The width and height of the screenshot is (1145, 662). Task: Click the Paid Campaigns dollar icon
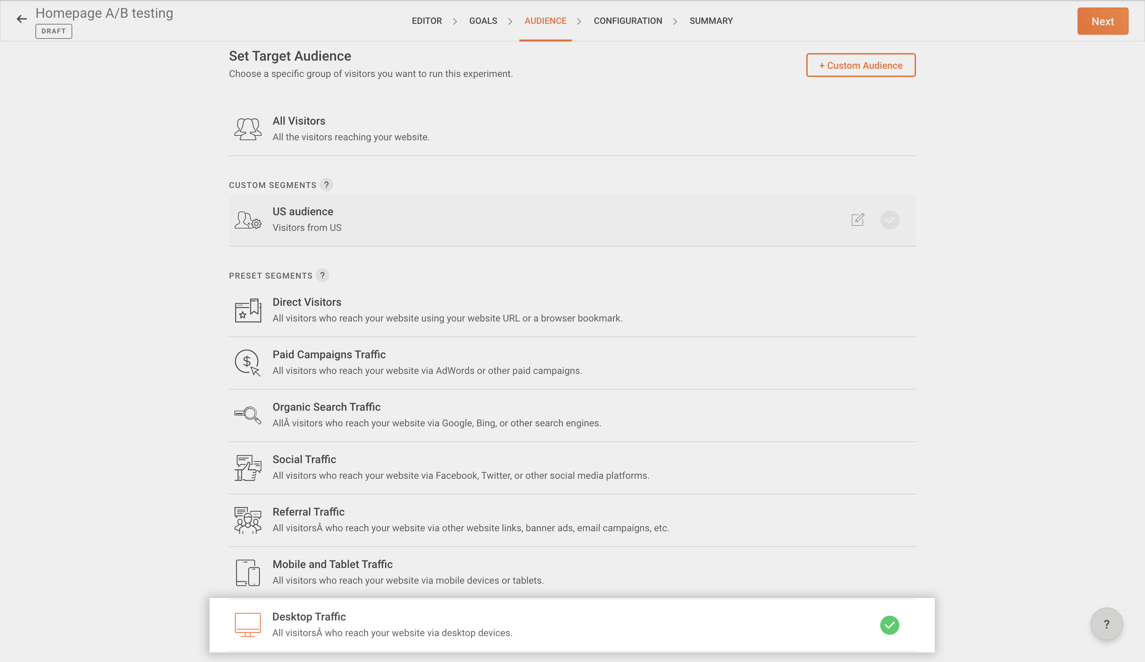pyautogui.click(x=248, y=363)
